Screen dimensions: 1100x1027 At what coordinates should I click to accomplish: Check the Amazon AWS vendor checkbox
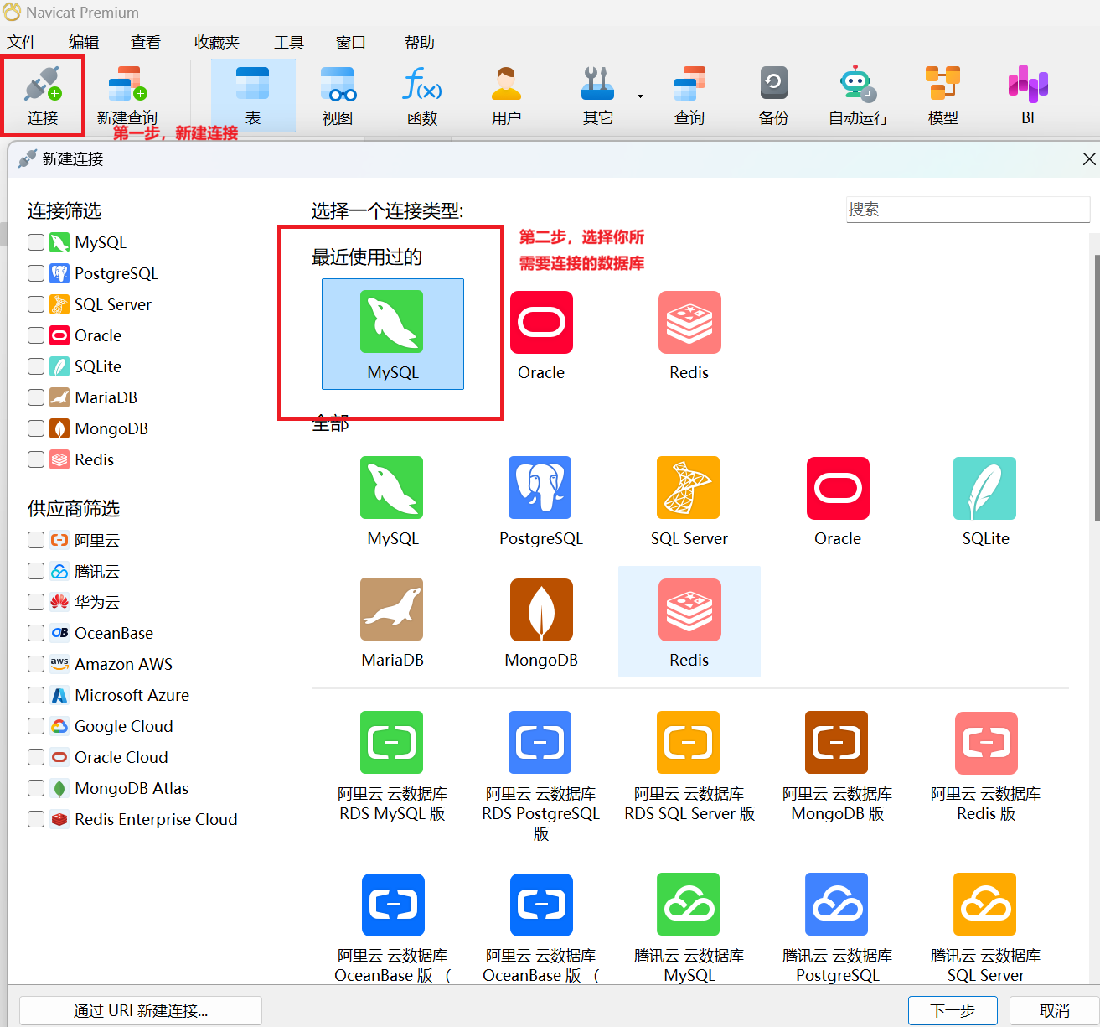point(36,664)
